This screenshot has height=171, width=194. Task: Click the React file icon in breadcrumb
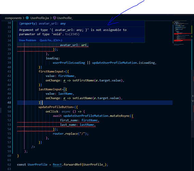coord(27,18)
